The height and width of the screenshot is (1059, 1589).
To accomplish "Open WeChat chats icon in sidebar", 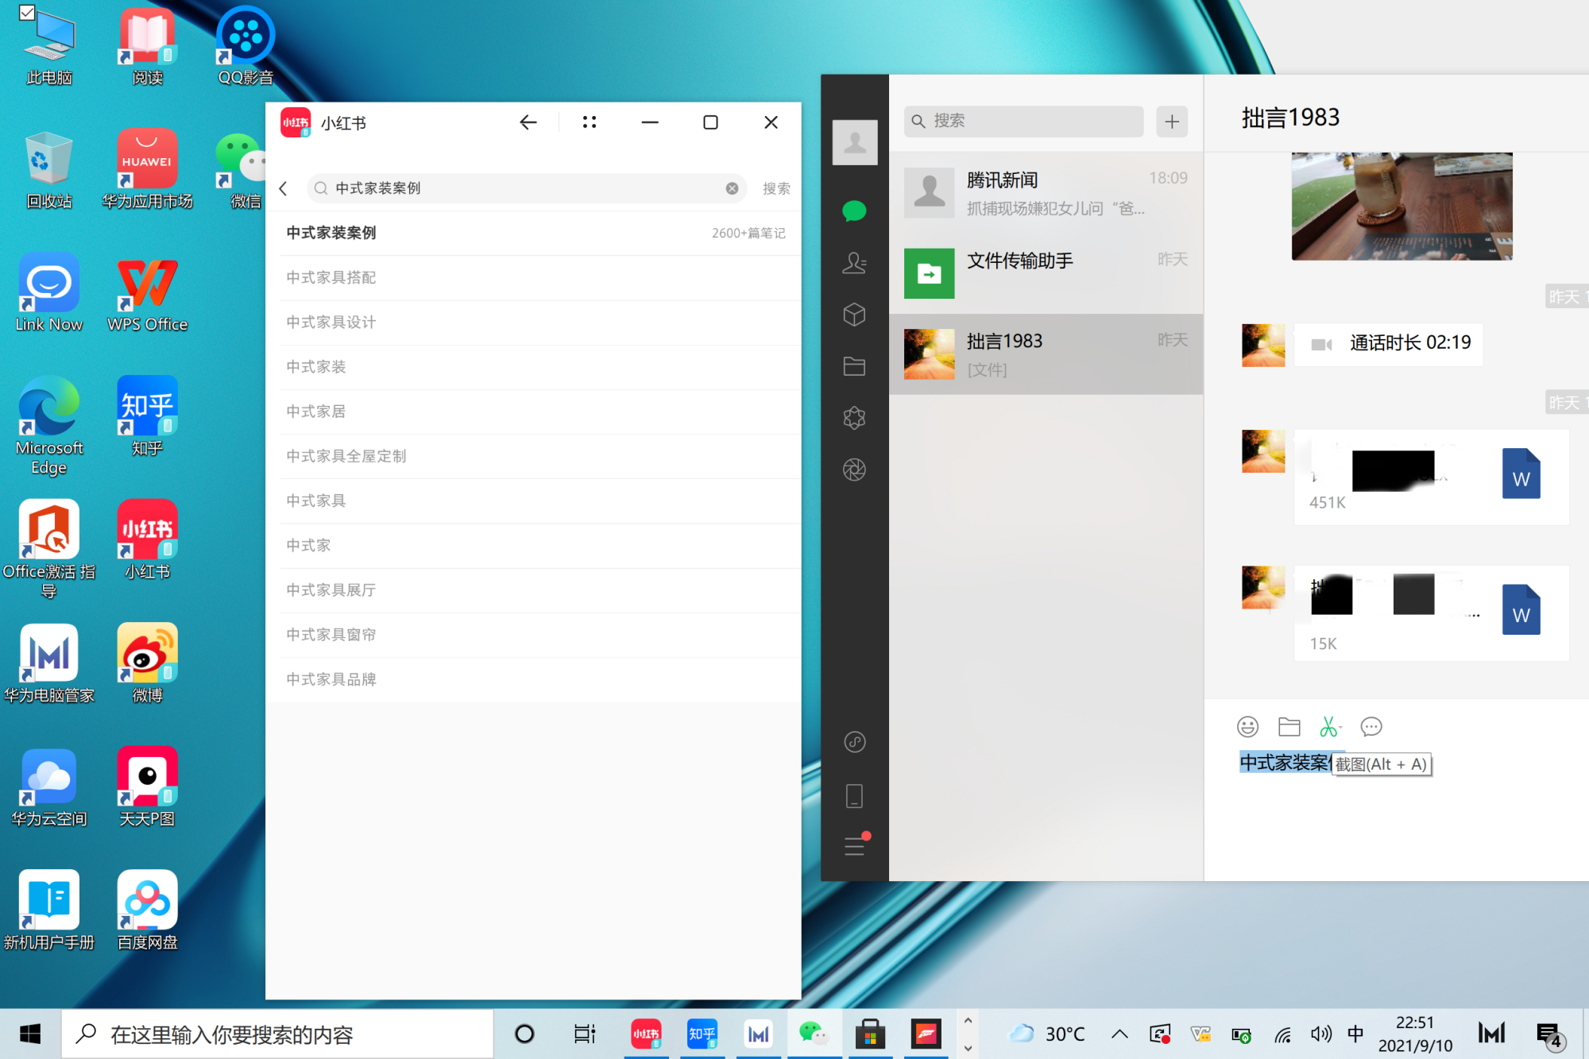I will point(854,211).
